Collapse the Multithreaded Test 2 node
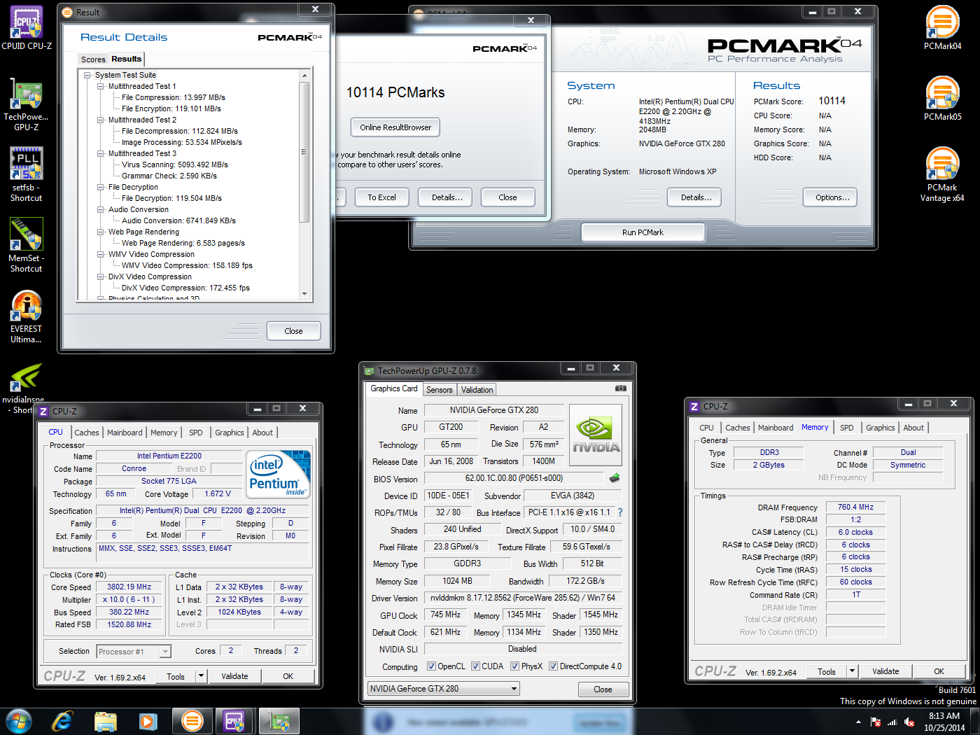This screenshot has width=980, height=735. (x=101, y=120)
